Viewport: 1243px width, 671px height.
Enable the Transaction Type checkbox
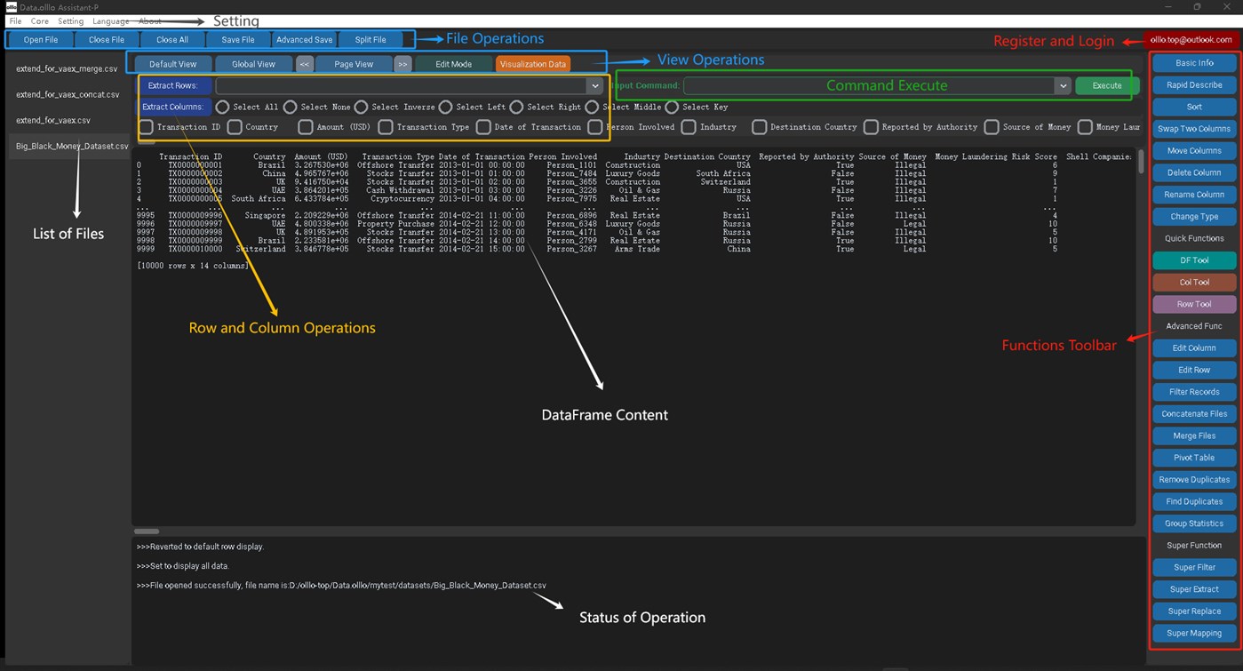point(386,127)
